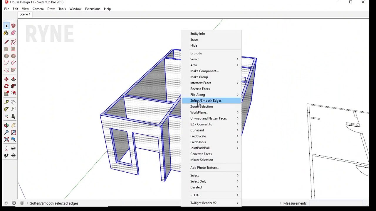Screen dimensions: 376x211
Task: Click the Zoom Extents tool
Action: [x=6, y=139]
